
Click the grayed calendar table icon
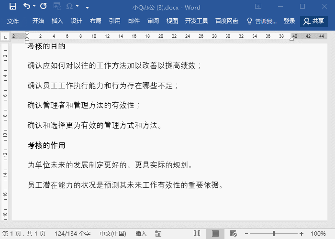pos(57,6)
